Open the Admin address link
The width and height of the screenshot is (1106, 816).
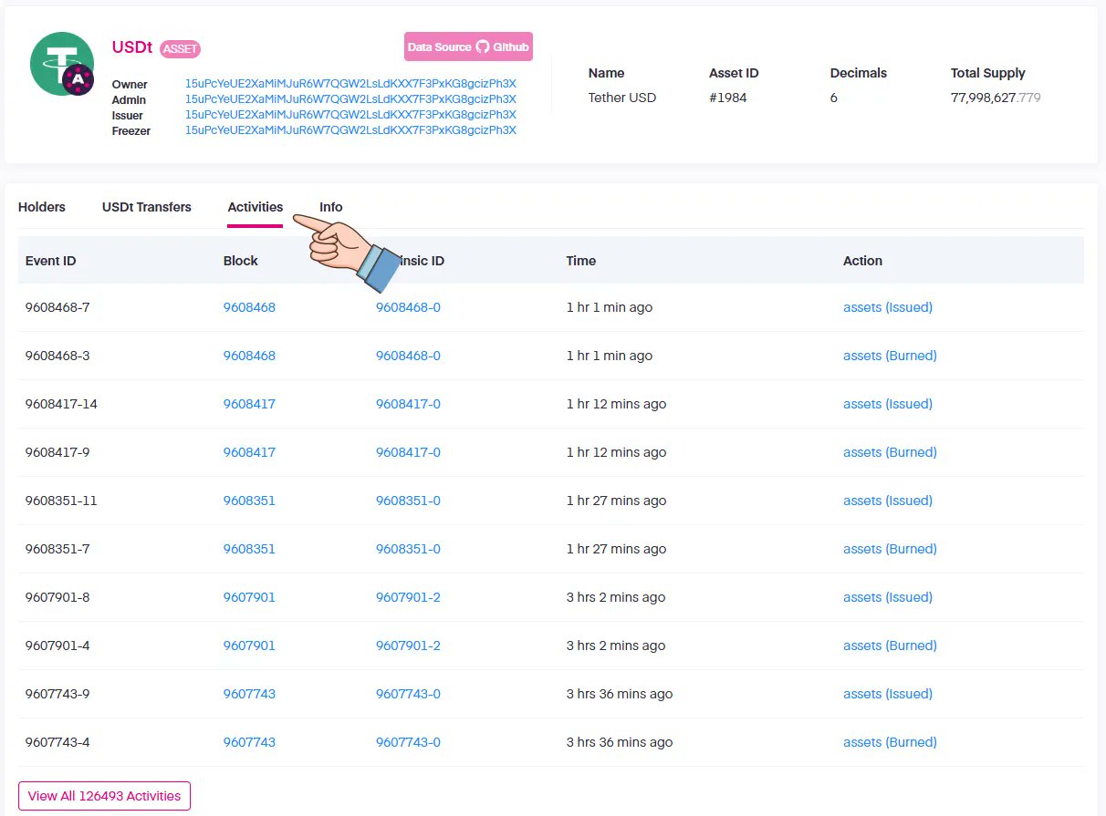point(350,99)
